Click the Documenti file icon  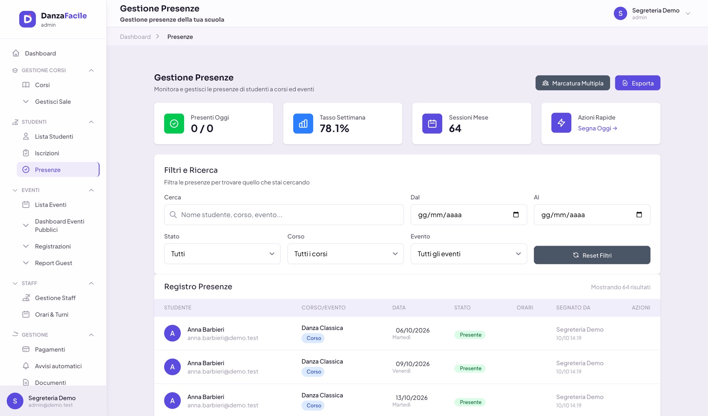pyautogui.click(x=26, y=383)
